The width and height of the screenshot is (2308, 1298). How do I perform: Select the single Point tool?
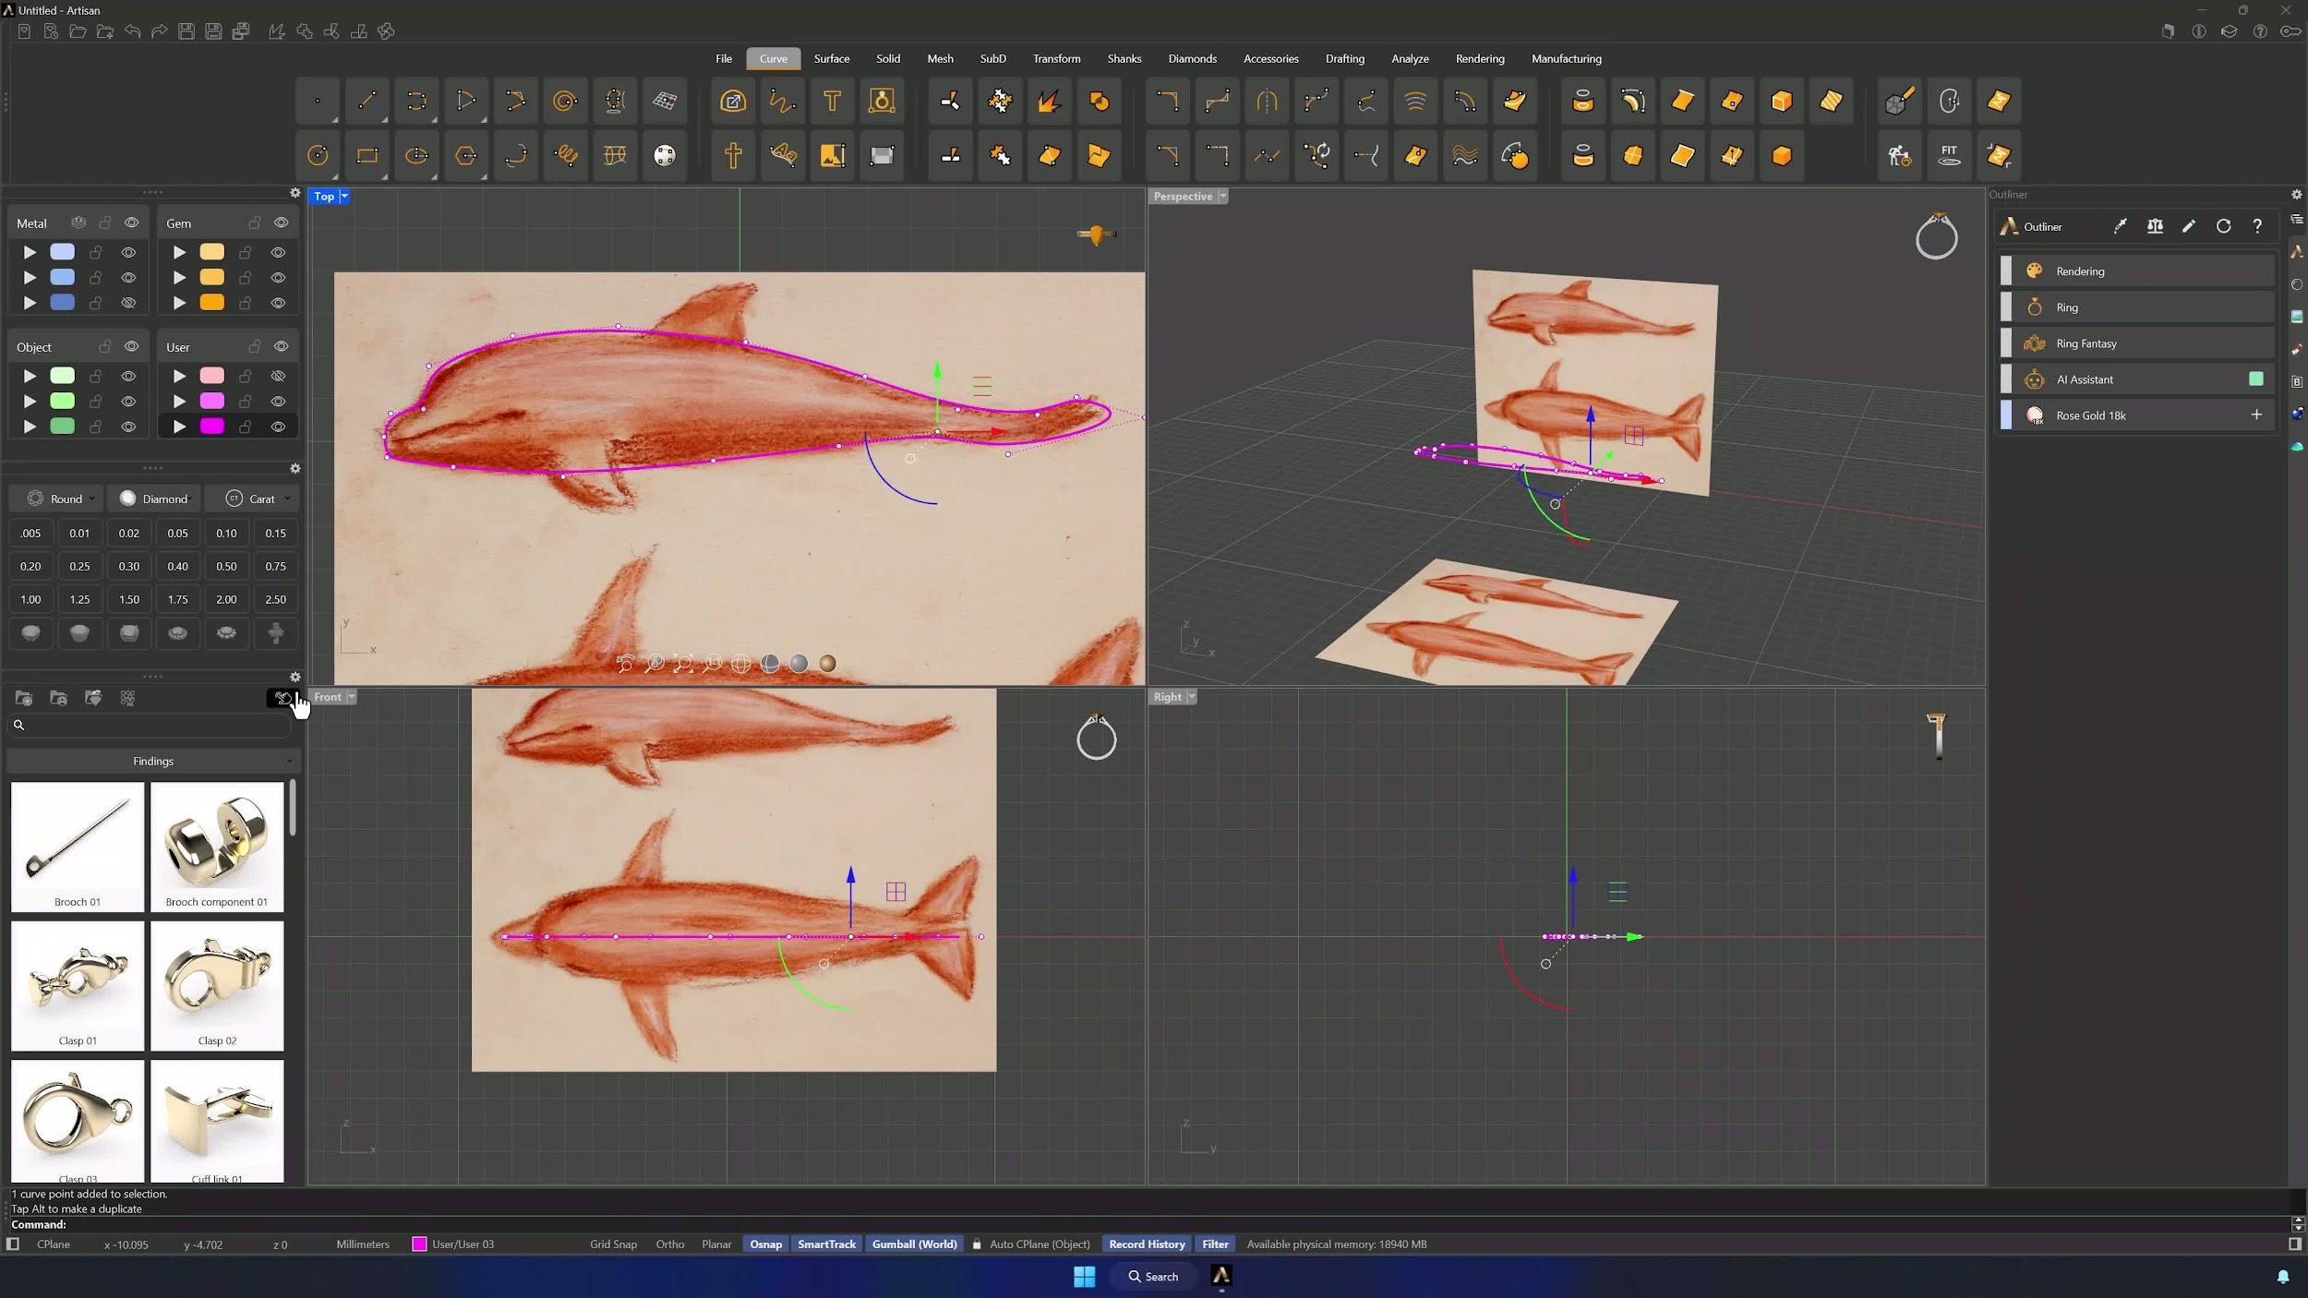coord(317,101)
